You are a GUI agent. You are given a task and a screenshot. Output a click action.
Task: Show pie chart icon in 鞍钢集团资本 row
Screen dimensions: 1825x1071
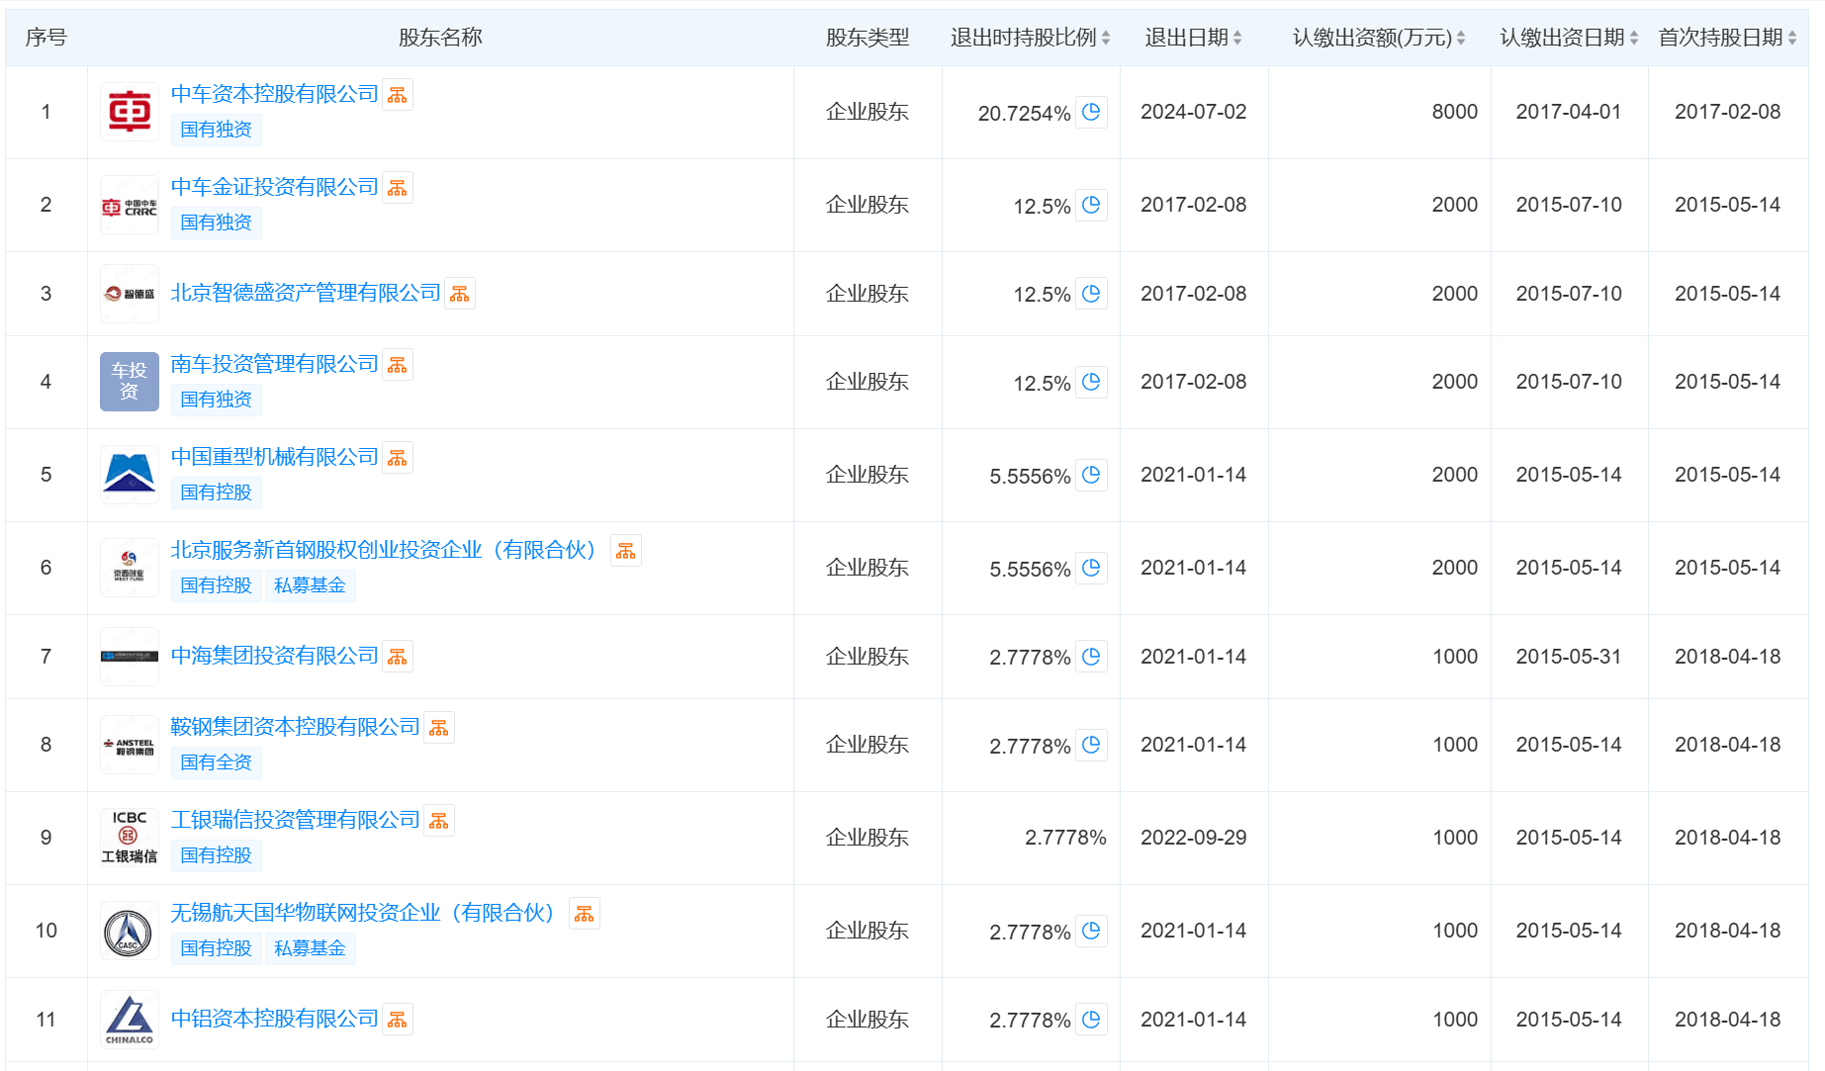(1091, 745)
